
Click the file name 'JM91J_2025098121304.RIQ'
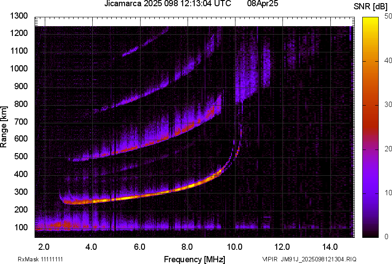(x=319, y=259)
